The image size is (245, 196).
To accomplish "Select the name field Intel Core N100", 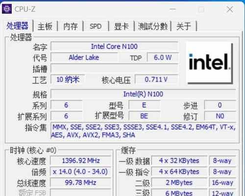I will [x=114, y=47].
